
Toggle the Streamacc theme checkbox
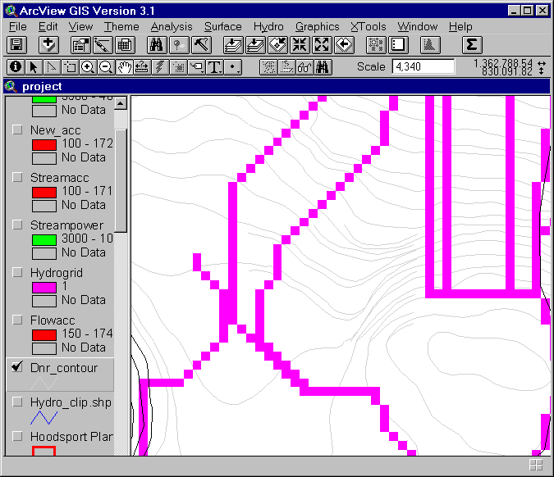point(17,177)
